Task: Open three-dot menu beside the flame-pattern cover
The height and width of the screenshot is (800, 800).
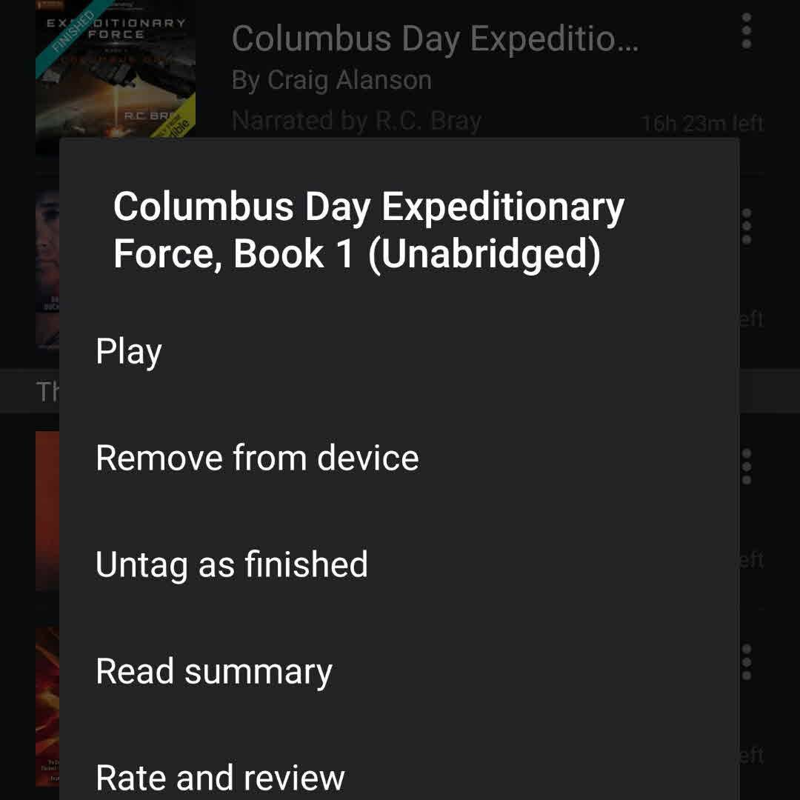Action: coord(746,662)
